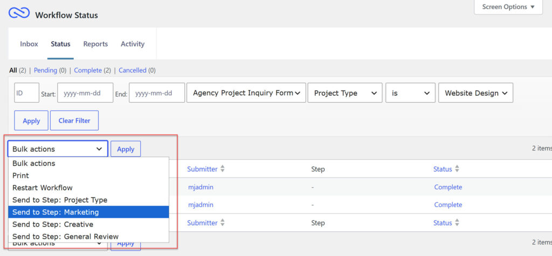Click footer Submitter sort arrows
Image resolution: width=552 pixels, height=256 pixels.
point(222,223)
